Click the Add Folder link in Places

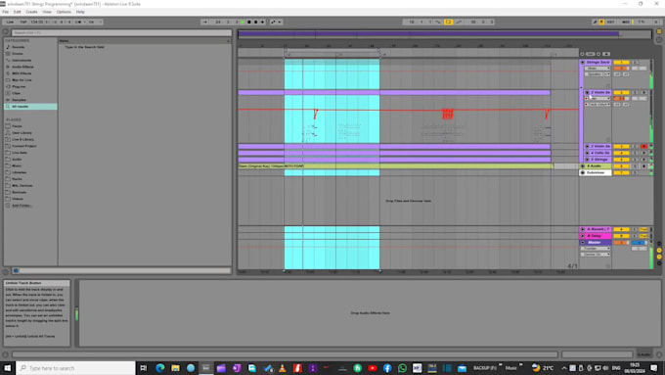pos(22,206)
